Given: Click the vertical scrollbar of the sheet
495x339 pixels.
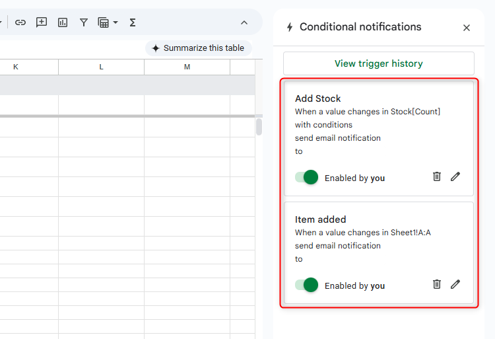Looking at the screenshot, I should [259, 127].
